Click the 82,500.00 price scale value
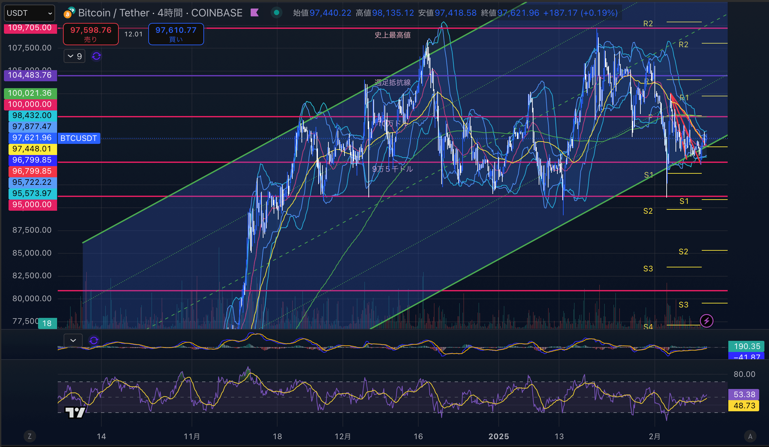The height and width of the screenshot is (447, 769). tap(32, 276)
